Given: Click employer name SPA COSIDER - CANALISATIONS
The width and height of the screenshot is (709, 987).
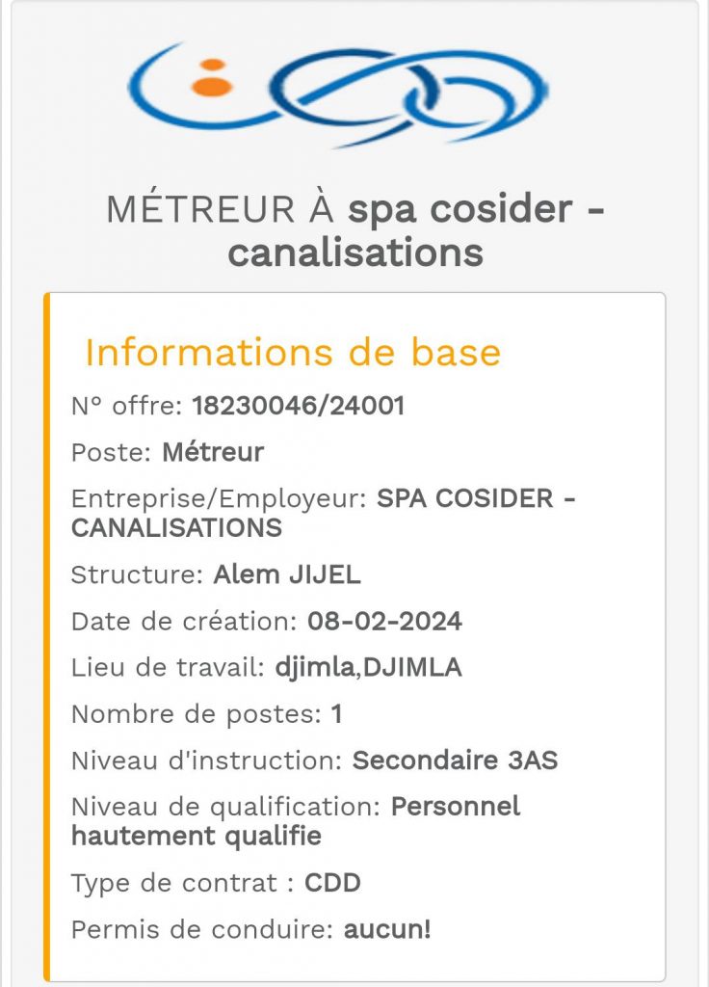Looking at the screenshot, I should click(x=324, y=513).
